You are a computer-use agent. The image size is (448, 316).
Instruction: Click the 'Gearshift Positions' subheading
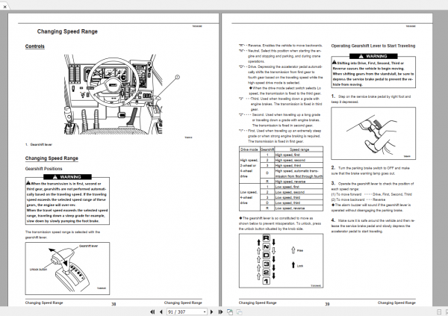[43, 169]
